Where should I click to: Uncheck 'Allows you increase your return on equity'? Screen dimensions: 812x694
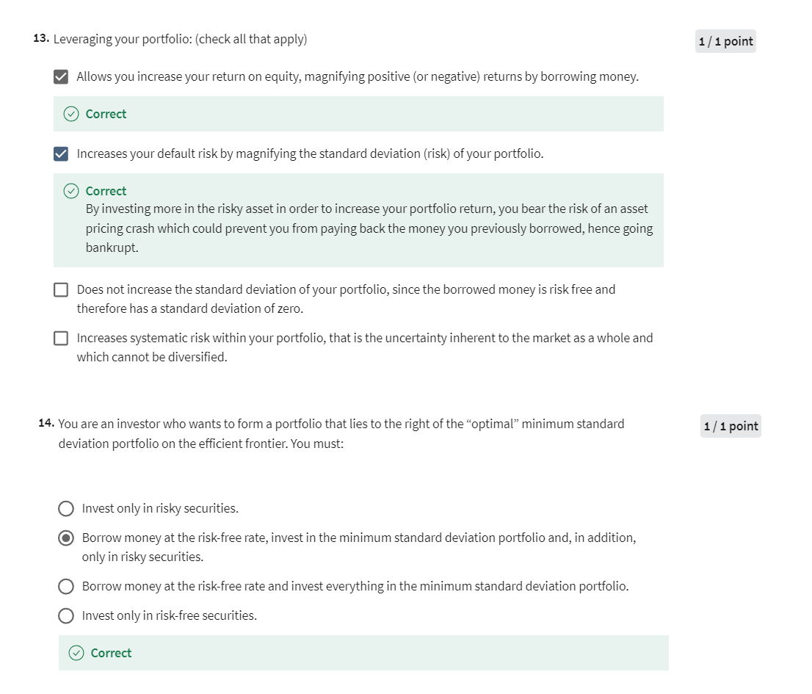pyautogui.click(x=62, y=76)
